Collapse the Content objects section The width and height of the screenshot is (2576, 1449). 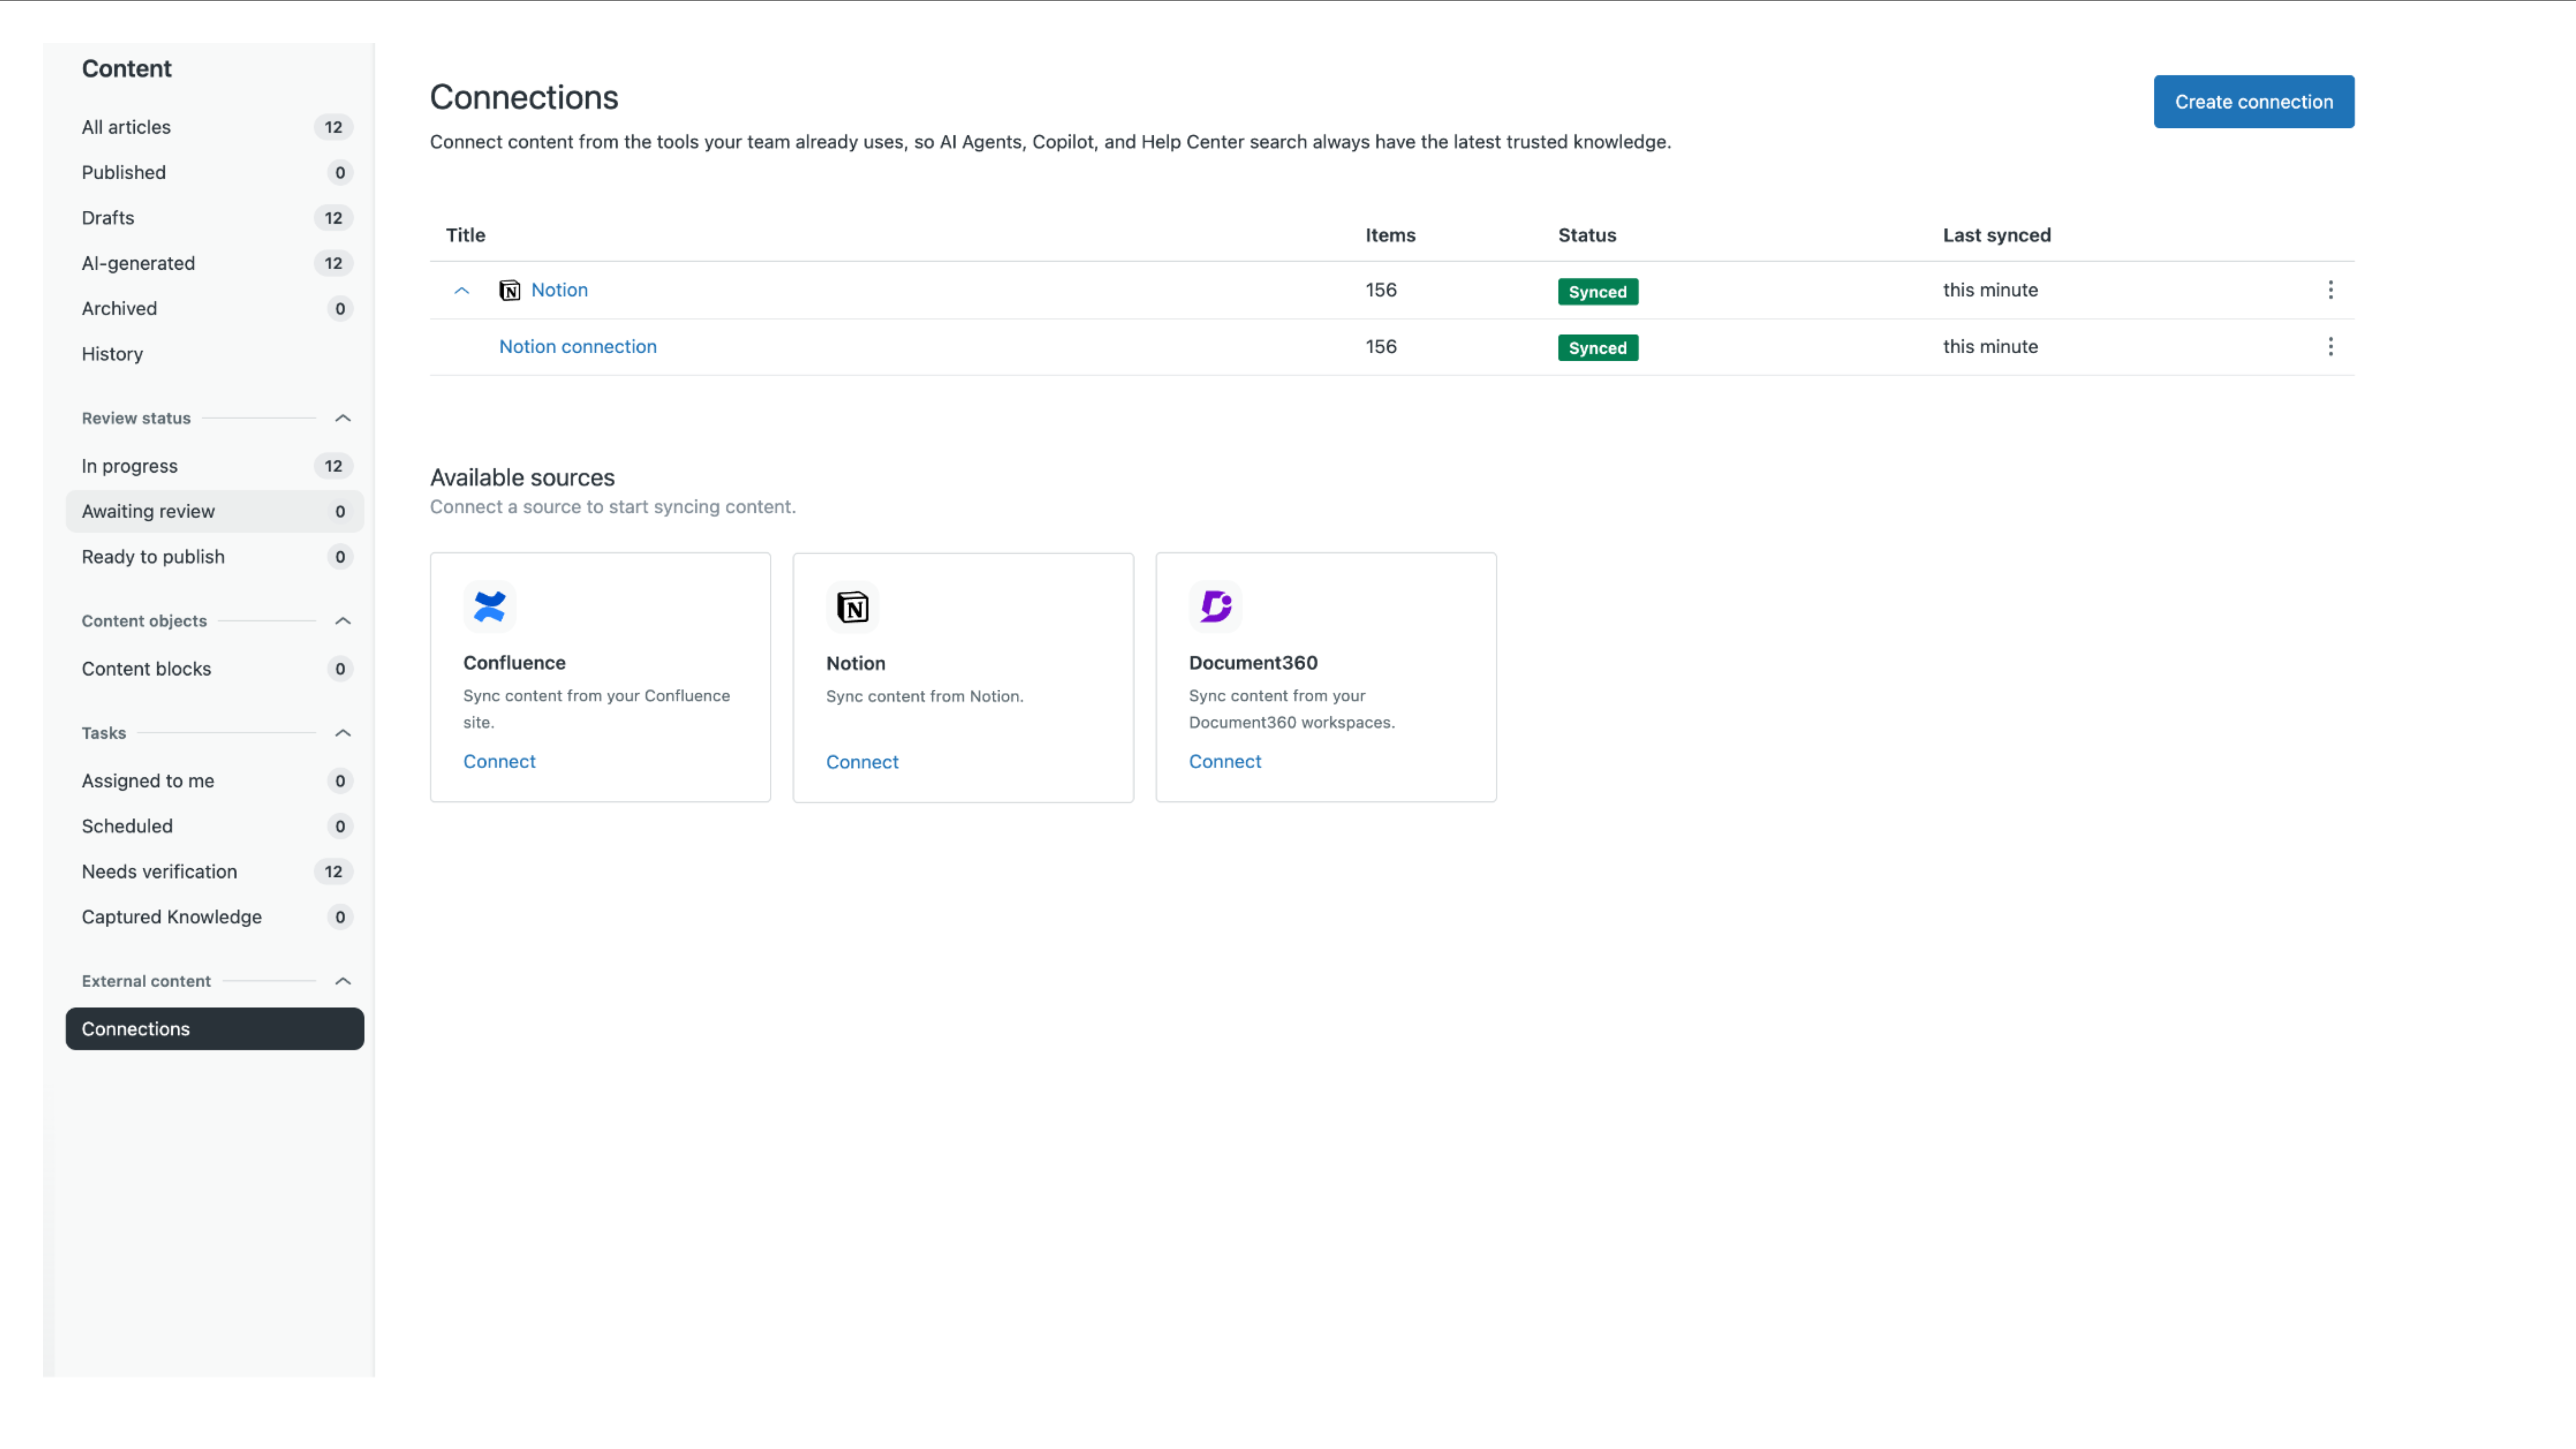(x=342, y=621)
